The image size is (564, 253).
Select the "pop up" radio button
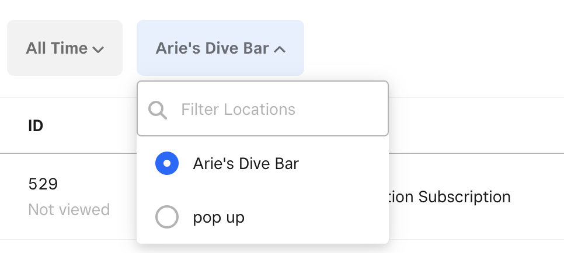pyautogui.click(x=167, y=217)
